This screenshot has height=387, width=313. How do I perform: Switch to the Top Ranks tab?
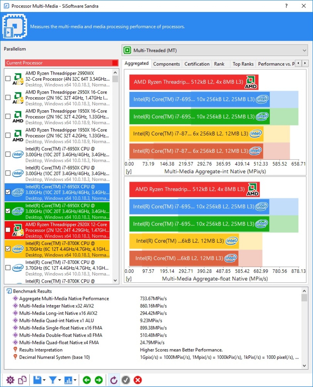coord(243,64)
